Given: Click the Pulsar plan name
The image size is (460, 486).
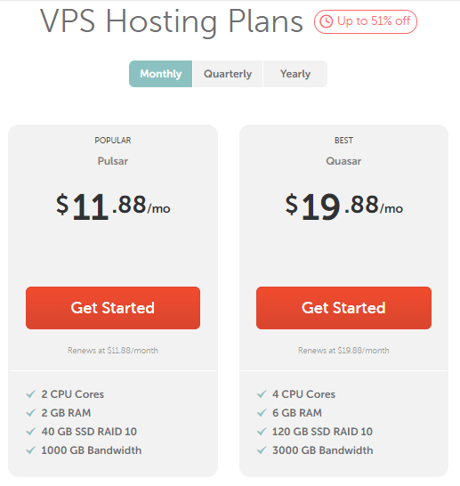Looking at the screenshot, I should 113,161.
